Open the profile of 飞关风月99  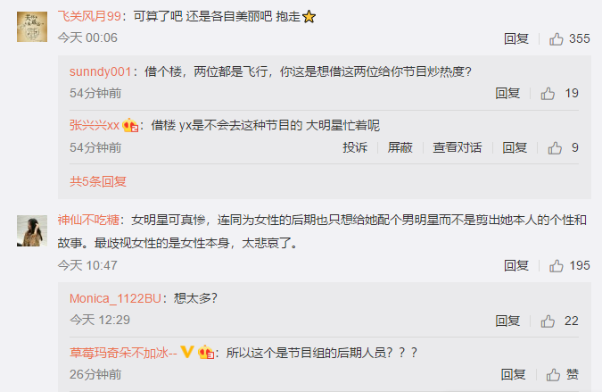coord(89,16)
